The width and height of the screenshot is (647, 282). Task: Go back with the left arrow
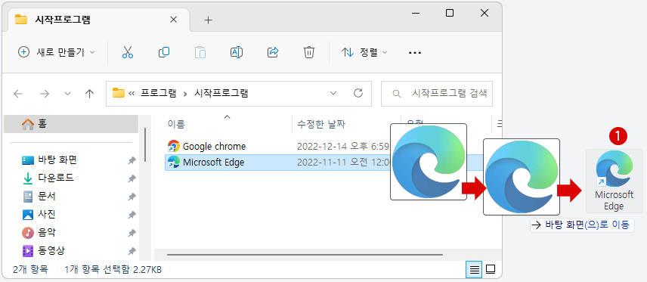[18, 94]
